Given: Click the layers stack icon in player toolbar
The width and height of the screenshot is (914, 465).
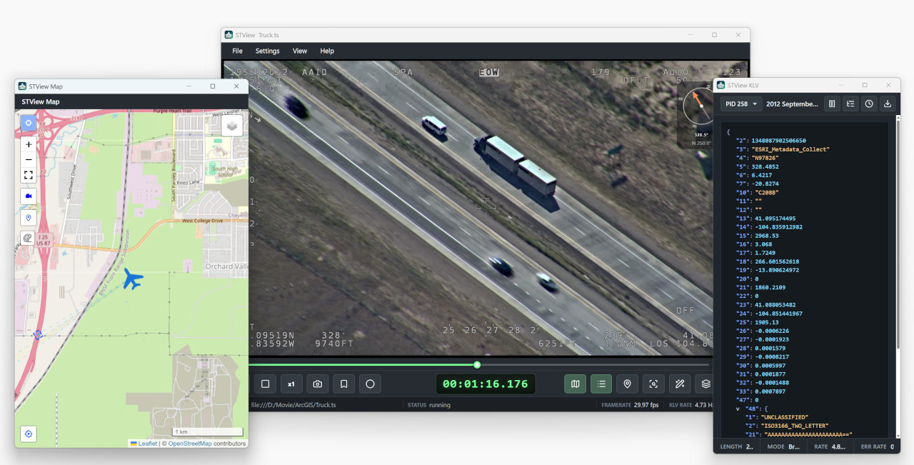Looking at the screenshot, I should pyautogui.click(x=705, y=384).
